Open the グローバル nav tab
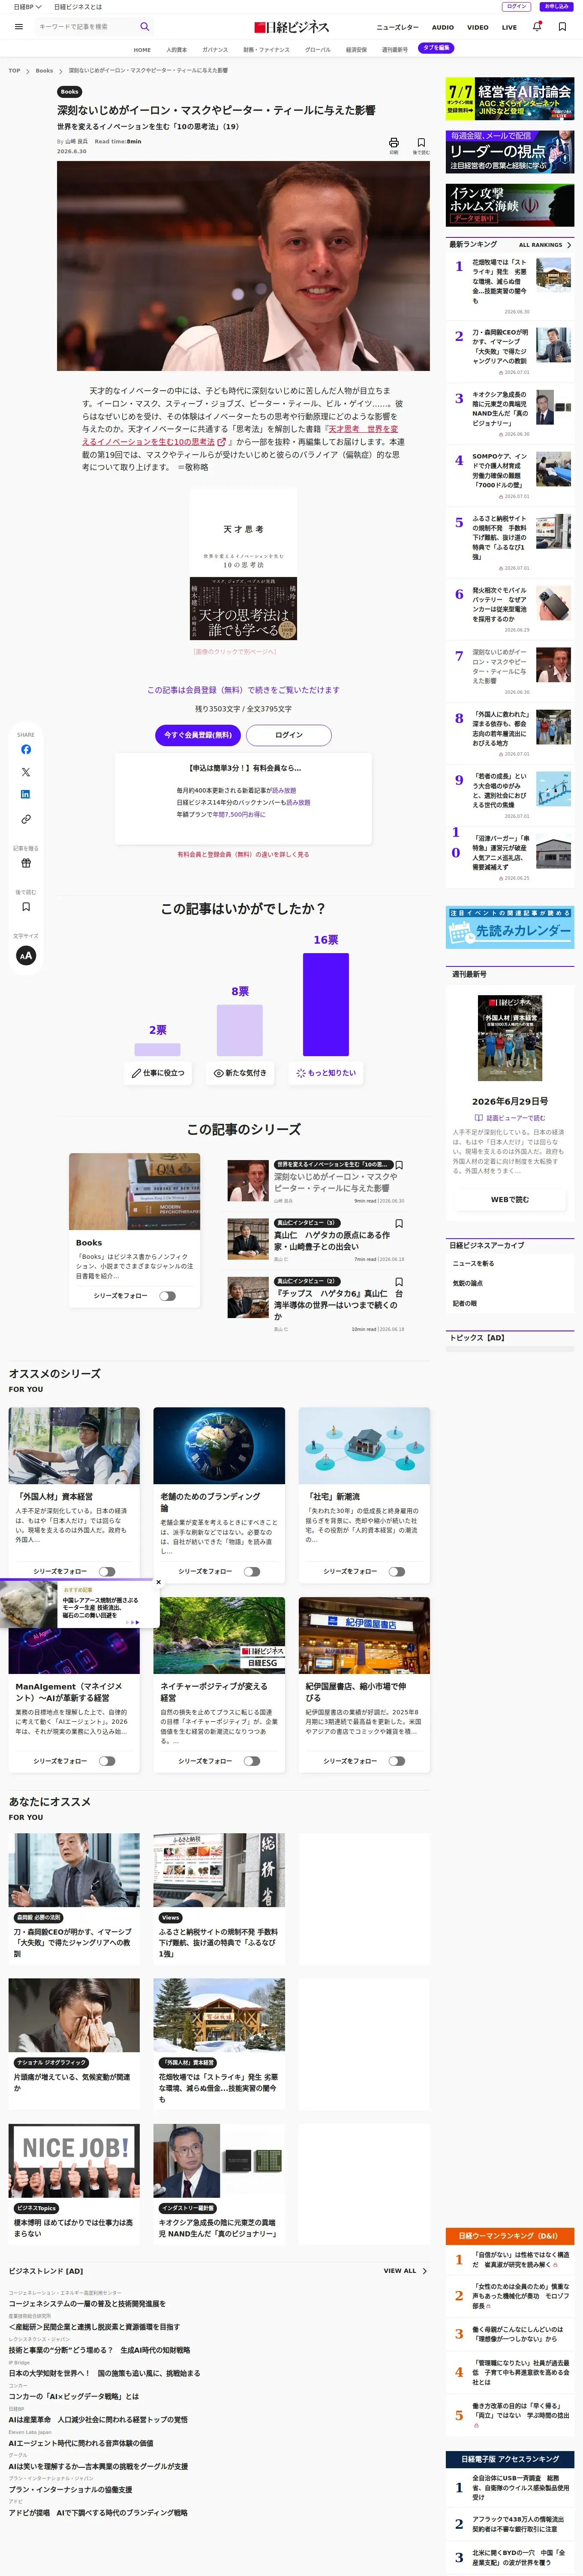Viewport: 583px width, 2576px height. click(318, 49)
